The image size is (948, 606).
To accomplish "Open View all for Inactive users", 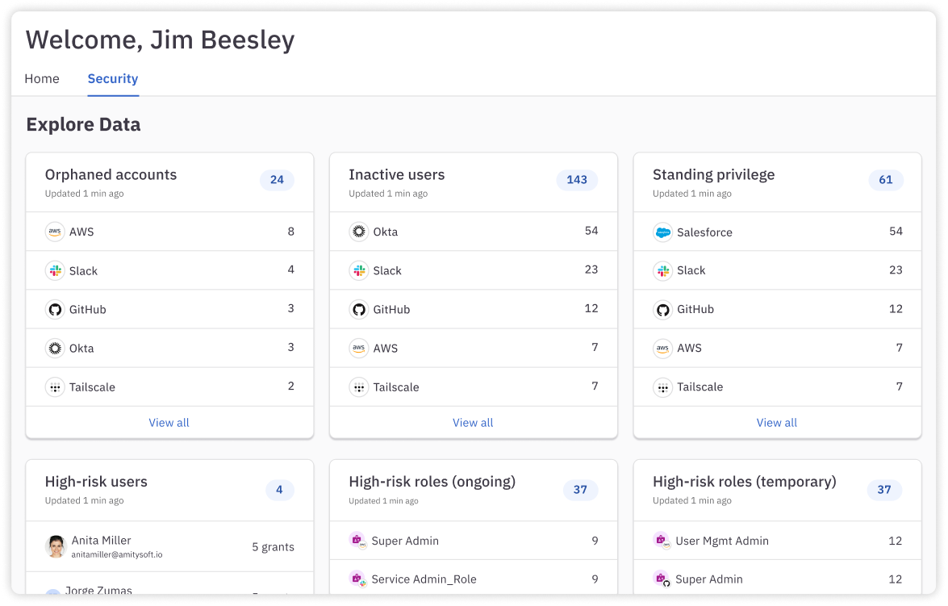I will (473, 423).
